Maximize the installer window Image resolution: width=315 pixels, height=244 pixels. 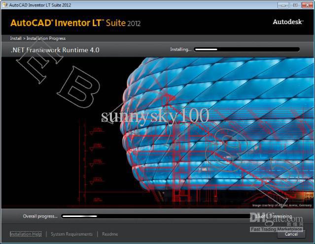point(295,4)
